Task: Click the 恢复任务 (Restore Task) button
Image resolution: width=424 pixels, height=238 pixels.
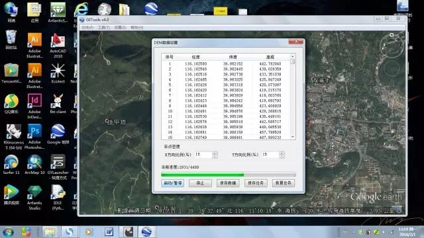Action: pyautogui.click(x=284, y=183)
